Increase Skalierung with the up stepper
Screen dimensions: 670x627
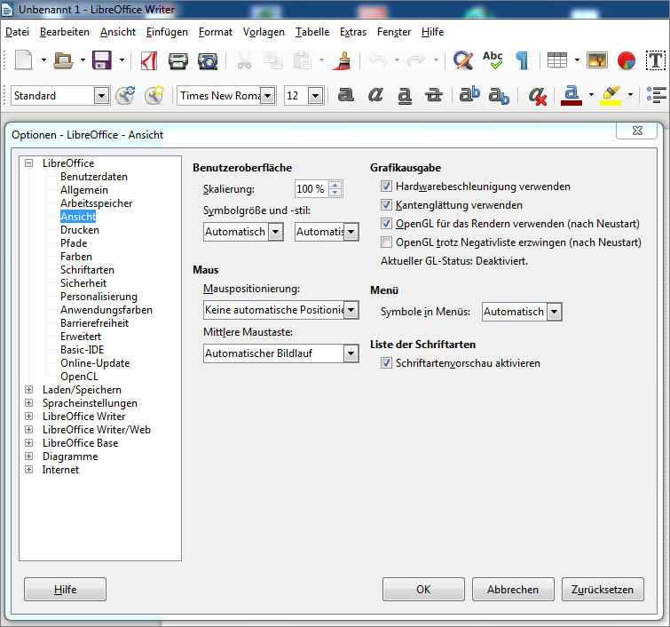[335, 186]
